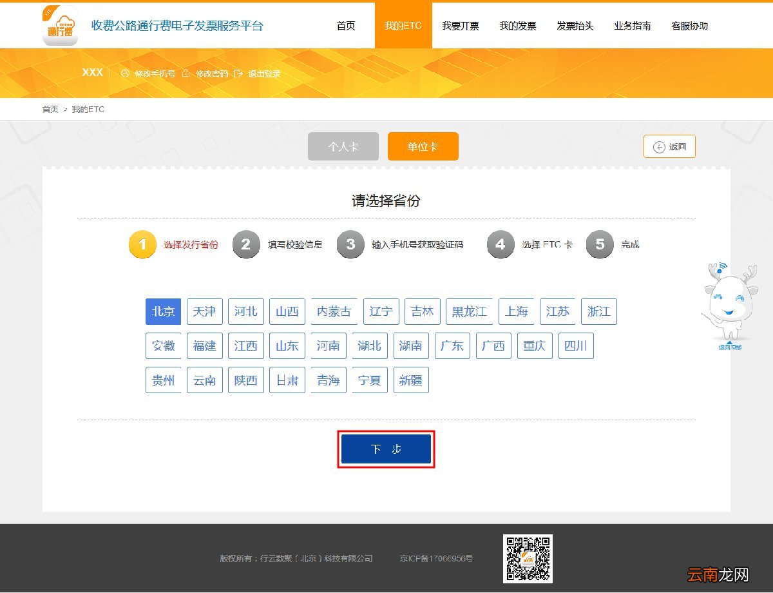Open the 业务指南 menu item
This screenshot has height=593, width=773.
[633, 26]
